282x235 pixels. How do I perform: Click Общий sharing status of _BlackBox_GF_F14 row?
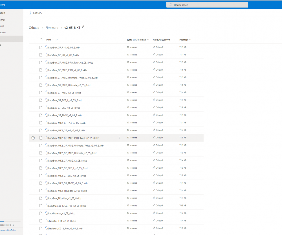pyautogui.click(x=158, y=47)
